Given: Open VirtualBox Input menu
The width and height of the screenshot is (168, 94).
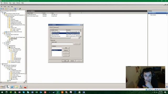Looking at the screenshot, I should (x=14, y=3).
